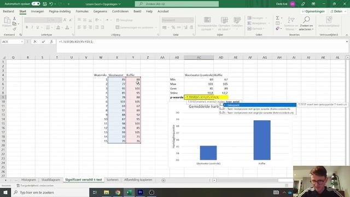This screenshot has width=350, height=197.
Task: Switch to the Pagina-indeling ribbon tab
Action: pyautogui.click(x=60, y=11)
